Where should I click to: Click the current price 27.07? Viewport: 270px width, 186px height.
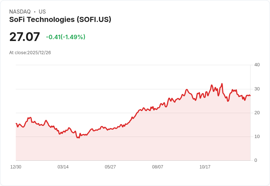tap(25, 37)
